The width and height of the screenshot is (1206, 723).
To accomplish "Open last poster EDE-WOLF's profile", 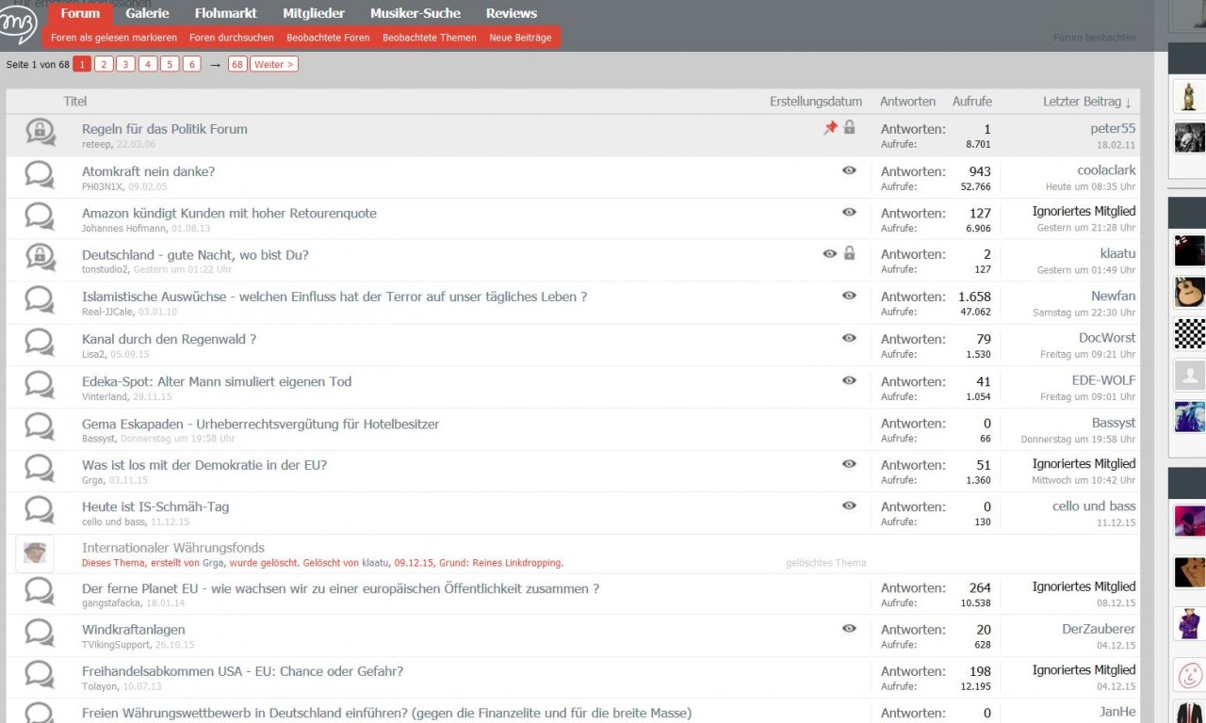I will point(1104,380).
